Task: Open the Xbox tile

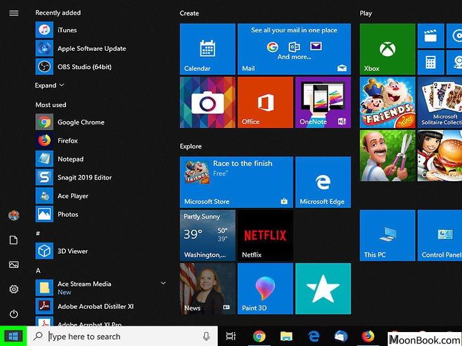Action: tap(387, 49)
